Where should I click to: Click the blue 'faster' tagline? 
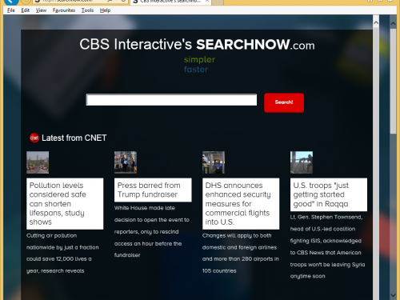(x=196, y=70)
